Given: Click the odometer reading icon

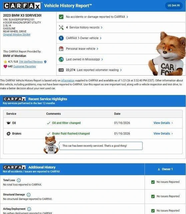Looking at the screenshot, I should click(x=61, y=70).
